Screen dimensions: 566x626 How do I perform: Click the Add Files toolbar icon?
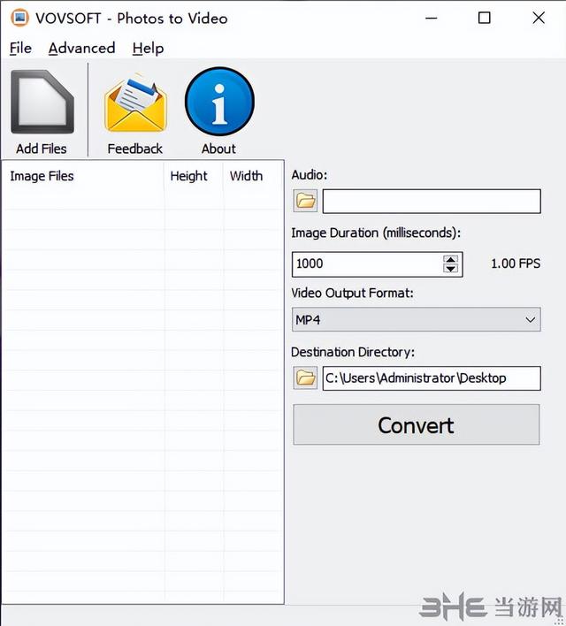tap(42, 102)
